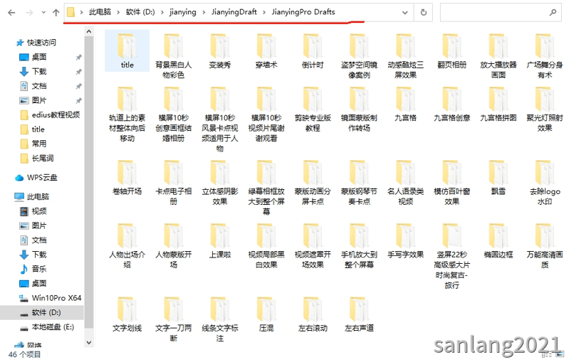Open the 去除logo水印 folder

[x=545, y=182]
